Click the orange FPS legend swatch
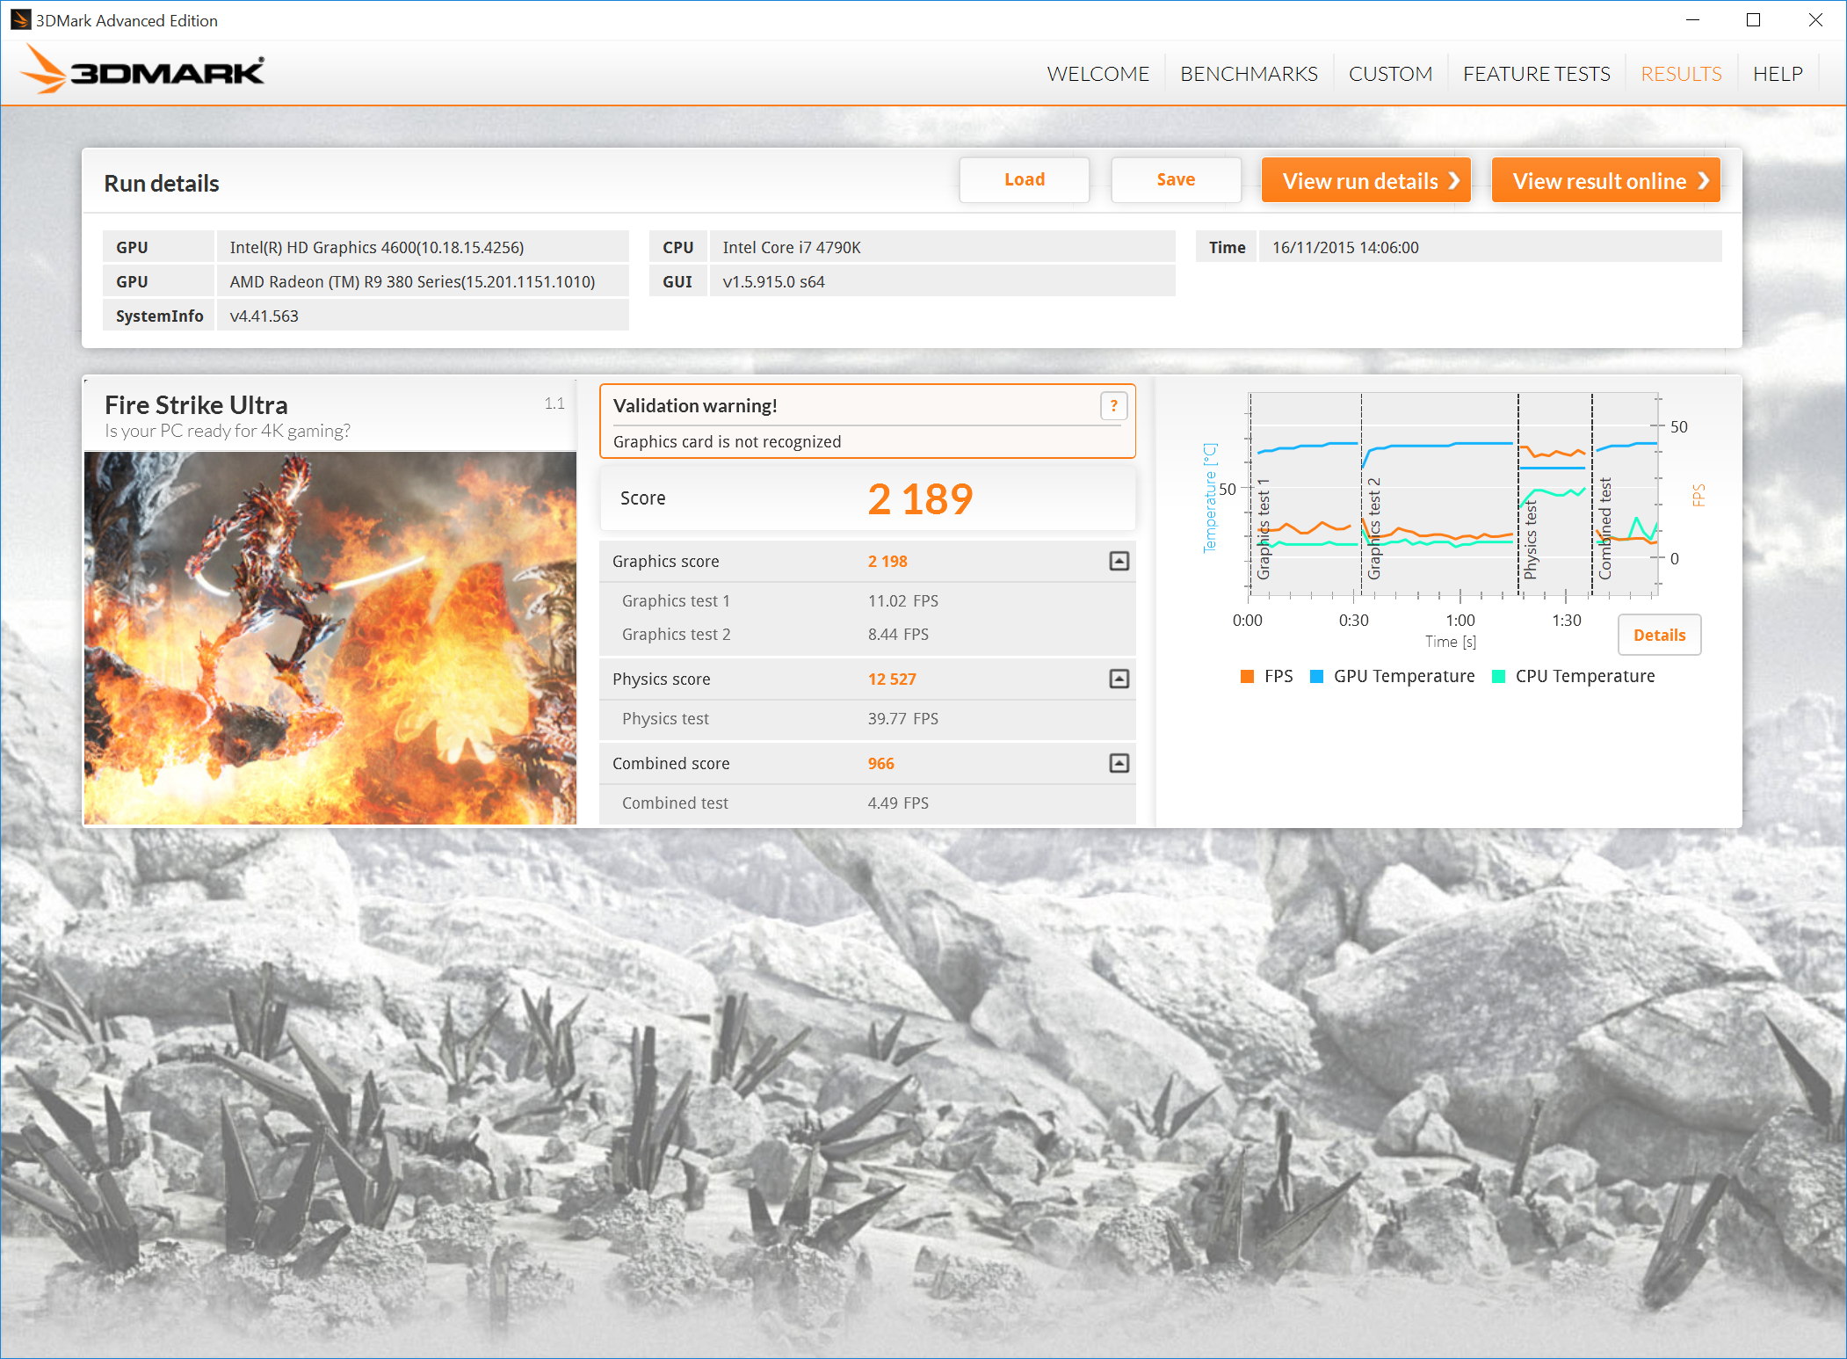This screenshot has height=1359, width=1847. click(x=1247, y=676)
